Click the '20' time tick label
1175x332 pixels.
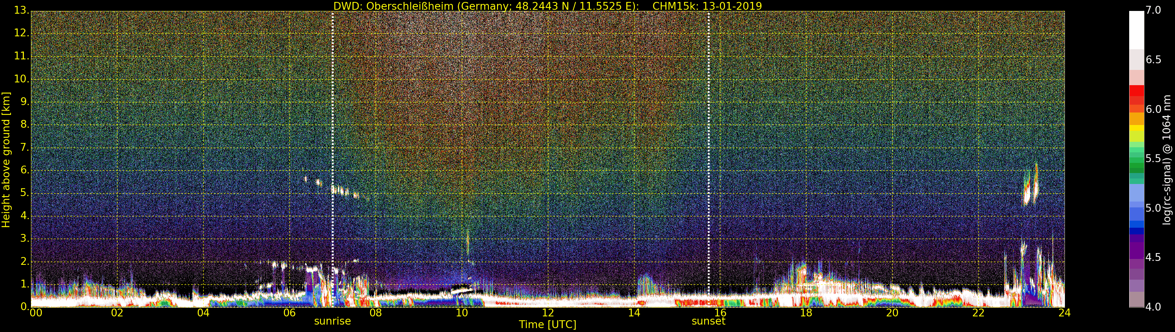coord(892,313)
